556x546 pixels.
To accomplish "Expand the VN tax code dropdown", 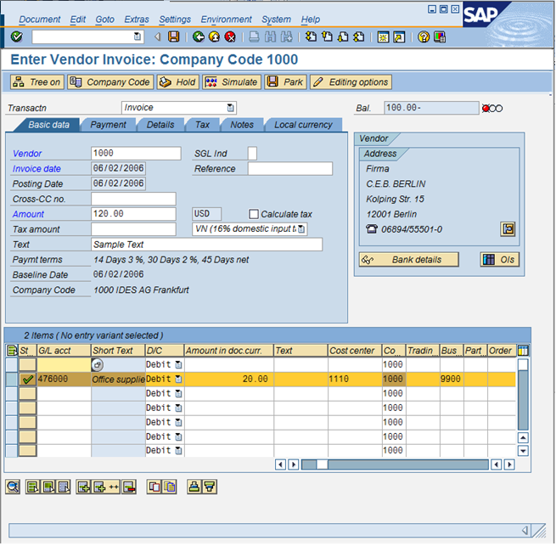I will click(300, 229).
